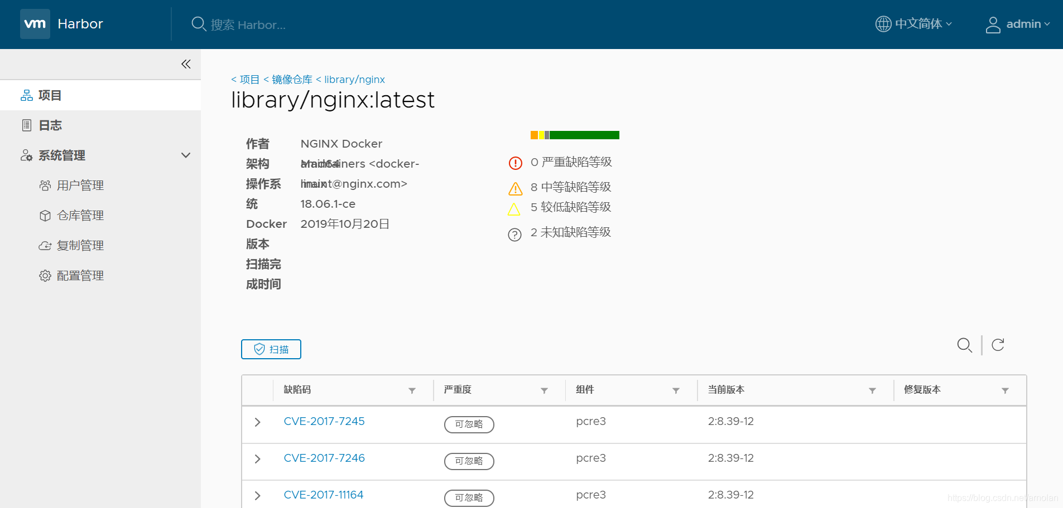The image size is (1063, 508).
Task: Click the 18.06.1-ce Docker version value
Action: tap(328, 204)
